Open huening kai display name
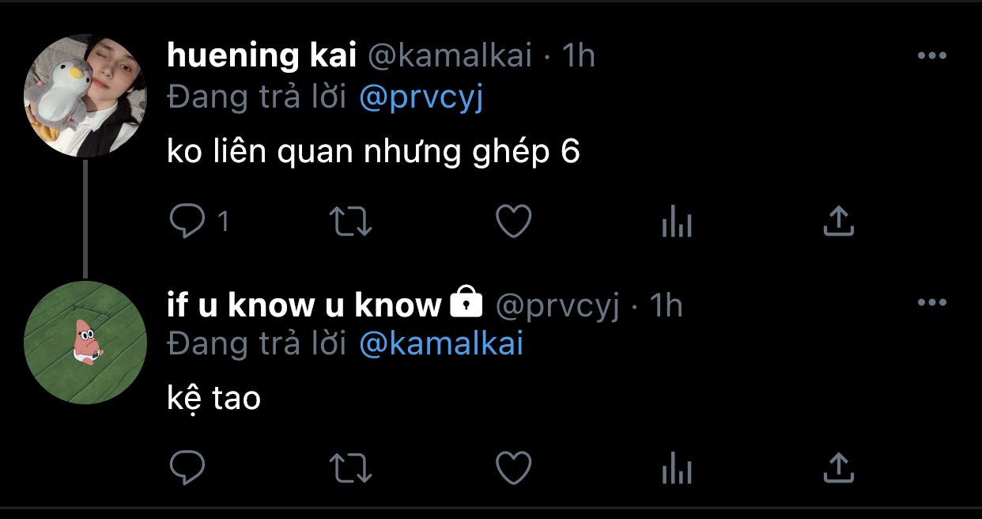 click(x=262, y=57)
